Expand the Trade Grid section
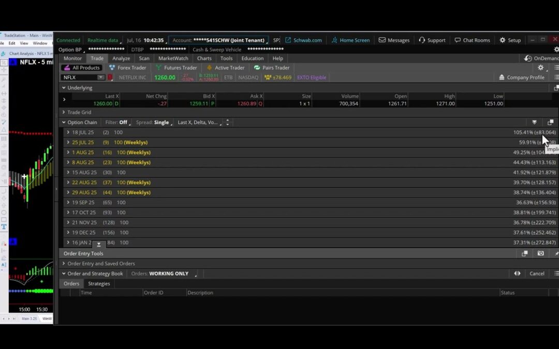The height and width of the screenshot is (349, 559). pyautogui.click(x=64, y=112)
